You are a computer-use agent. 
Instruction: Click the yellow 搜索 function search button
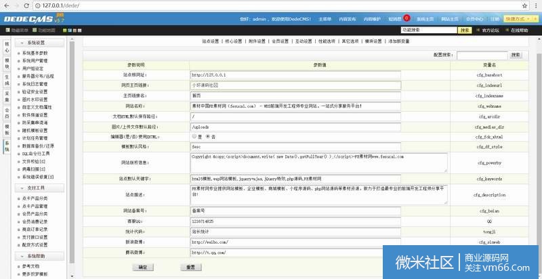(x=465, y=30)
